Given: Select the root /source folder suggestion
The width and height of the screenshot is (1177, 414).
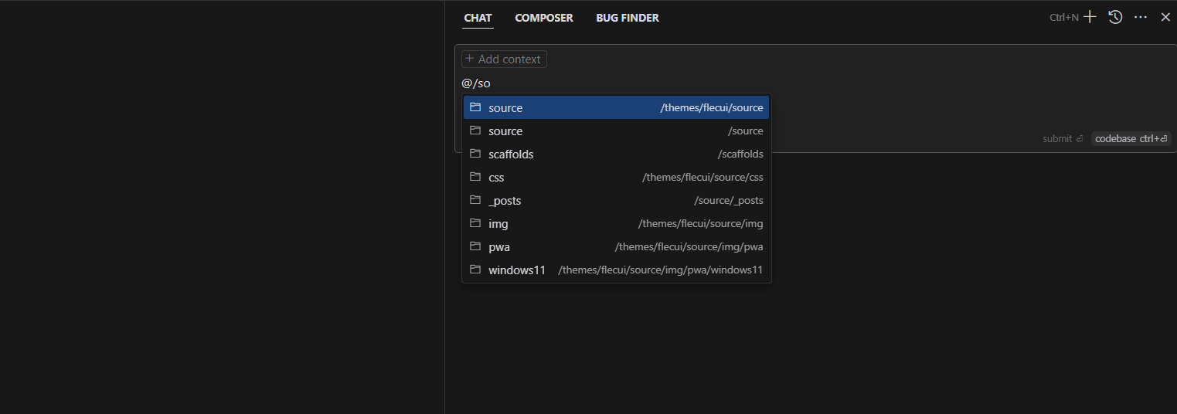Looking at the screenshot, I should [x=616, y=131].
